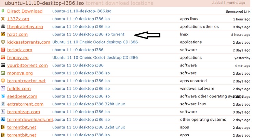Click the seedpeer.com blue S favicon
This screenshot has height=138, width=253.
pyautogui.click(x=3, y=96)
